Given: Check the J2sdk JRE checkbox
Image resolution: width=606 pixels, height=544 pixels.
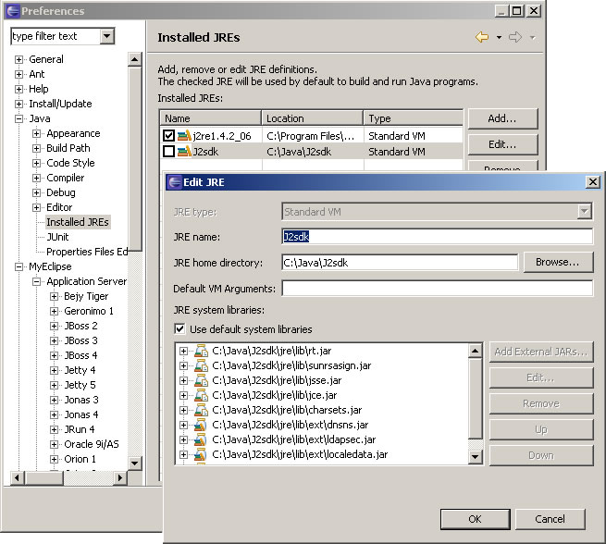Looking at the screenshot, I should pyautogui.click(x=168, y=152).
